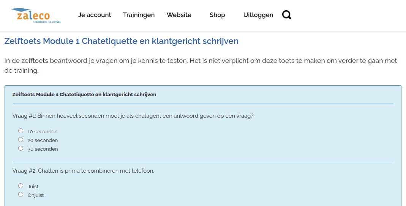Click the divider line above Vraag #2
The width and height of the screenshot is (406, 206).
pos(203,162)
